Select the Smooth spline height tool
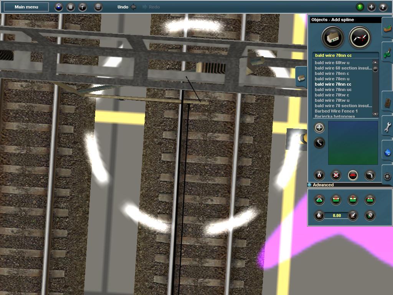Image resolution: width=393 pixels, height=295 pixels. click(319, 200)
